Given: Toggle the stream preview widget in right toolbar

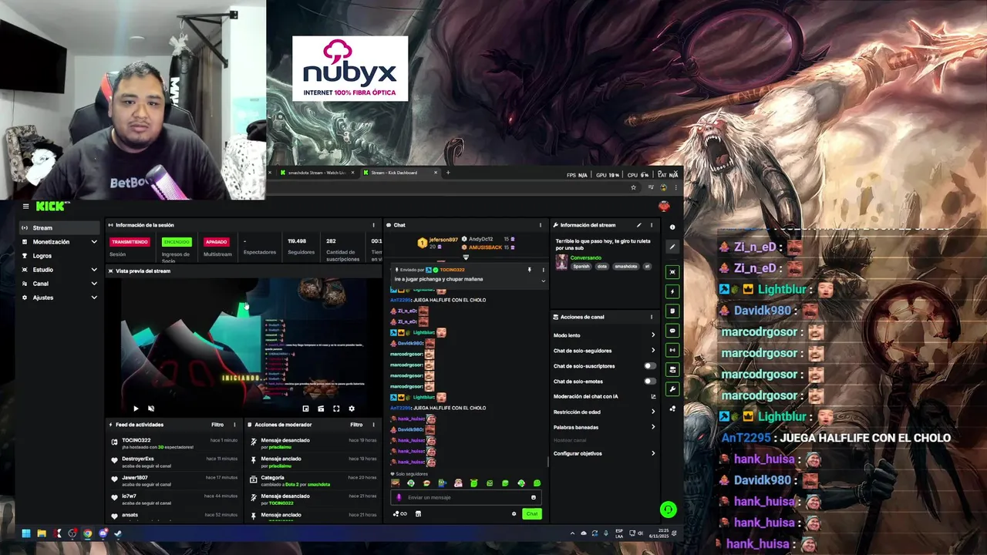Looking at the screenshot, I should point(672,272).
